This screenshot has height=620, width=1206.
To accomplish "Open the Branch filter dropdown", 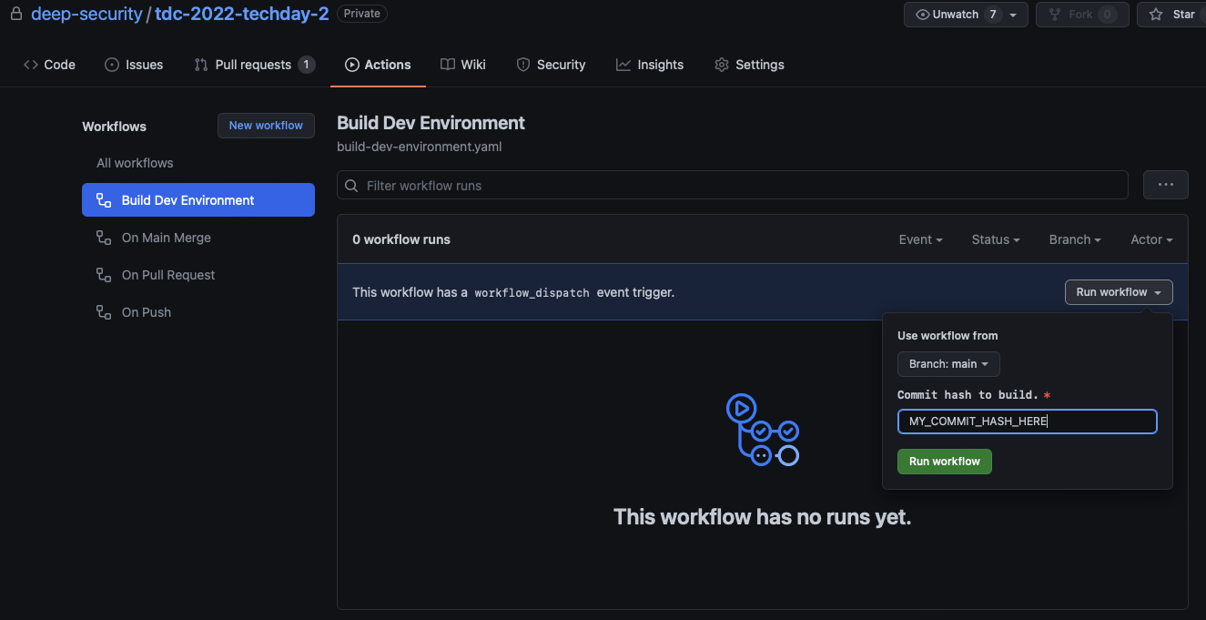I will pos(1075,239).
